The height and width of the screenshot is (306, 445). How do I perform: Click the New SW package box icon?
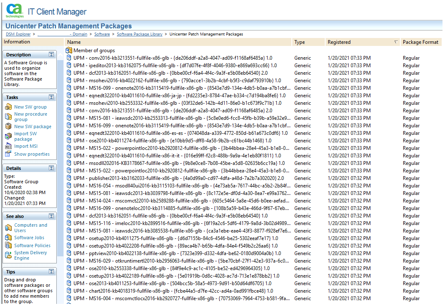pyautogui.click(x=8, y=126)
